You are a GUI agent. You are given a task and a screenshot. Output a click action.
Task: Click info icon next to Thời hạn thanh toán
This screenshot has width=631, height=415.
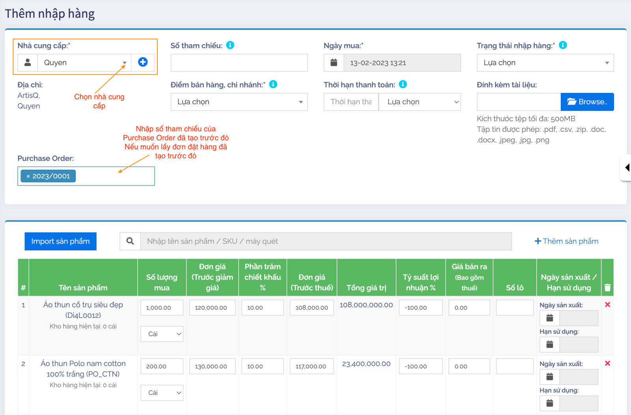[x=403, y=84]
